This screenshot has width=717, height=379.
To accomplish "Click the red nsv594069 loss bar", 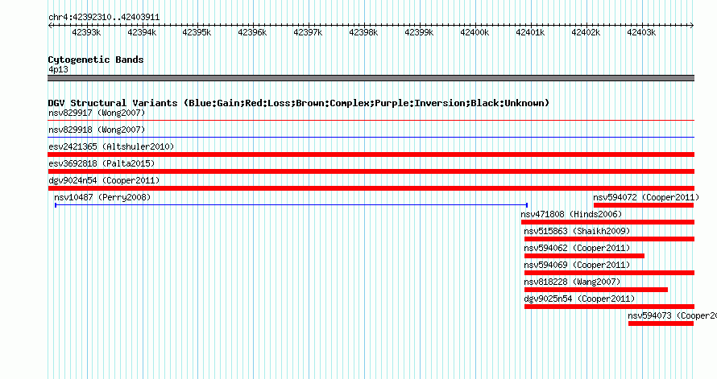I will pos(610,273).
